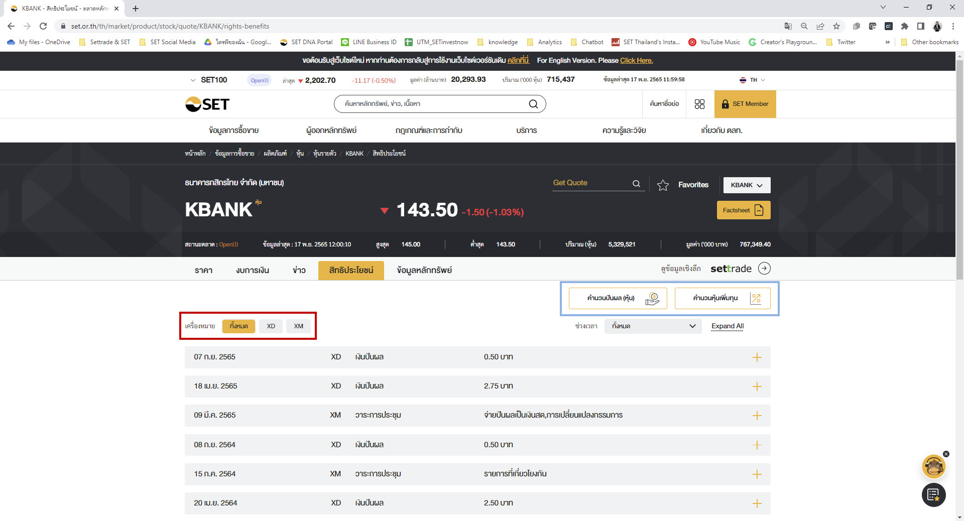The image size is (964, 521).
Task: Open the settrade circled arrow icon
Action: (764, 269)
